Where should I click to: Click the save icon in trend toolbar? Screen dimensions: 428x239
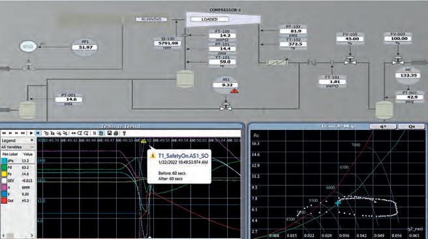click(109, 133)
